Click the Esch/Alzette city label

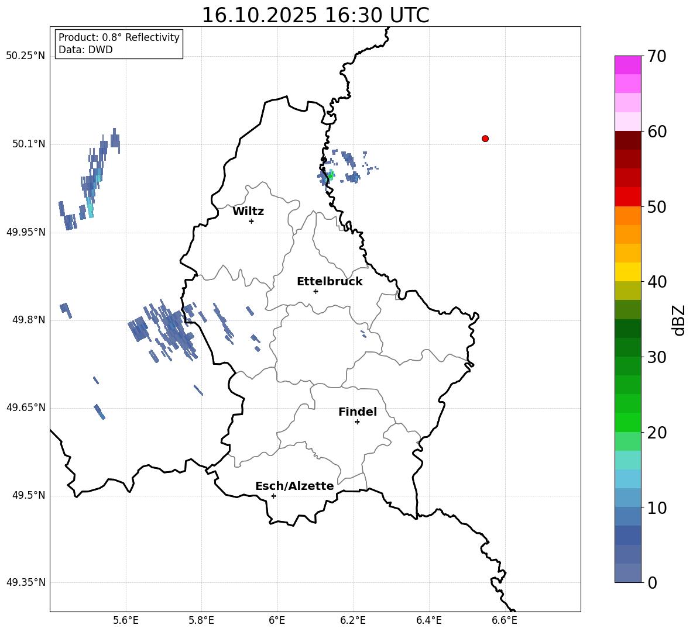pyautogui.click(x=295, y=486)
